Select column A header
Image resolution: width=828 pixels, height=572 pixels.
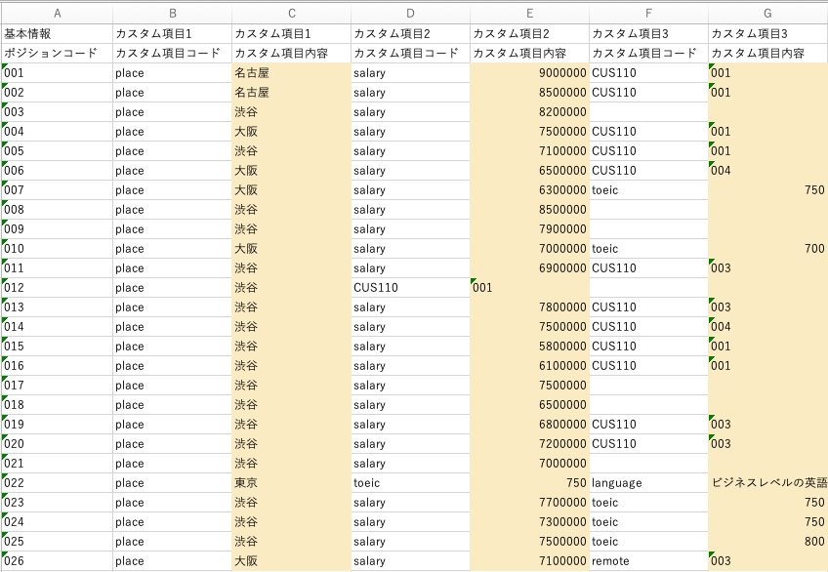coord(57,13)
